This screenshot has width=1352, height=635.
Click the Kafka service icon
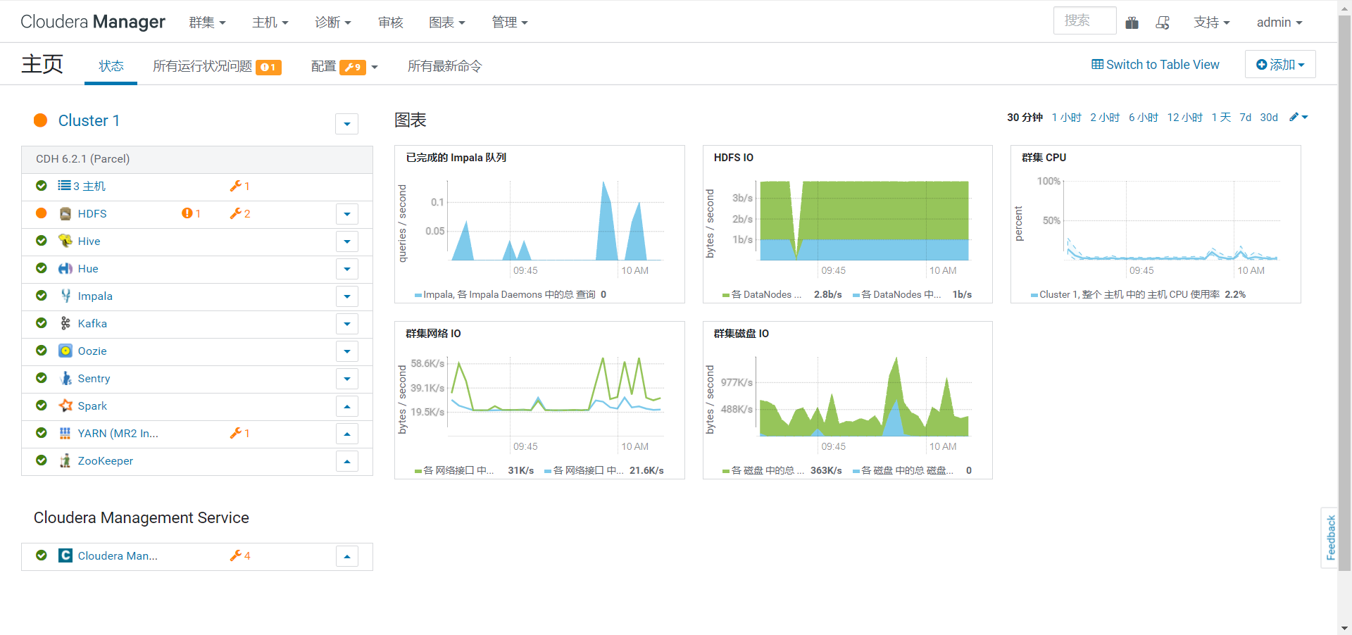point(65,323)
